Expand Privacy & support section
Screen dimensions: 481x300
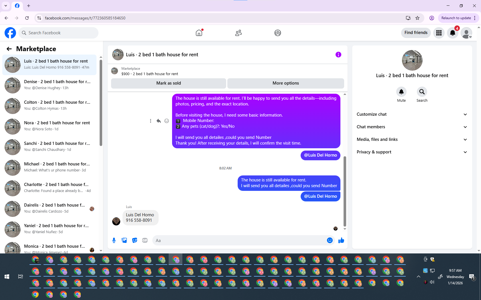tap(412, 152)
